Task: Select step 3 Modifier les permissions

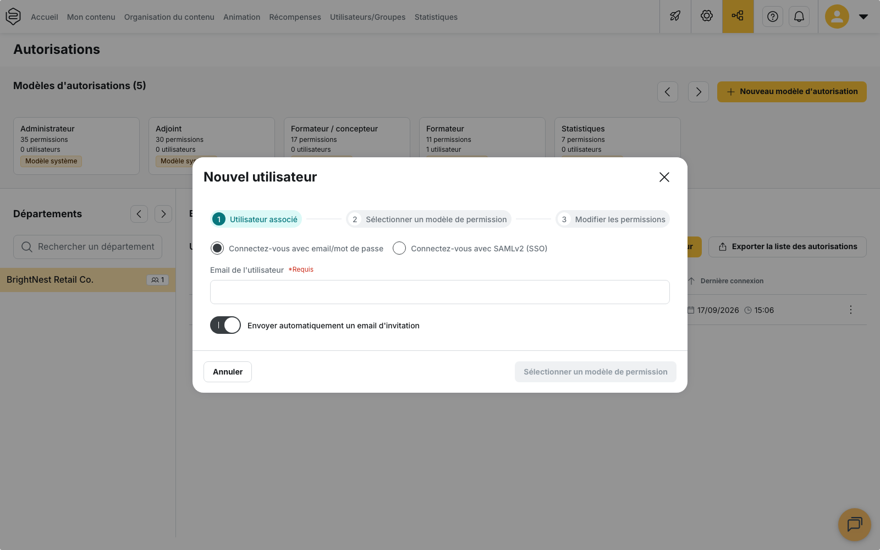Action: (613, 219)
